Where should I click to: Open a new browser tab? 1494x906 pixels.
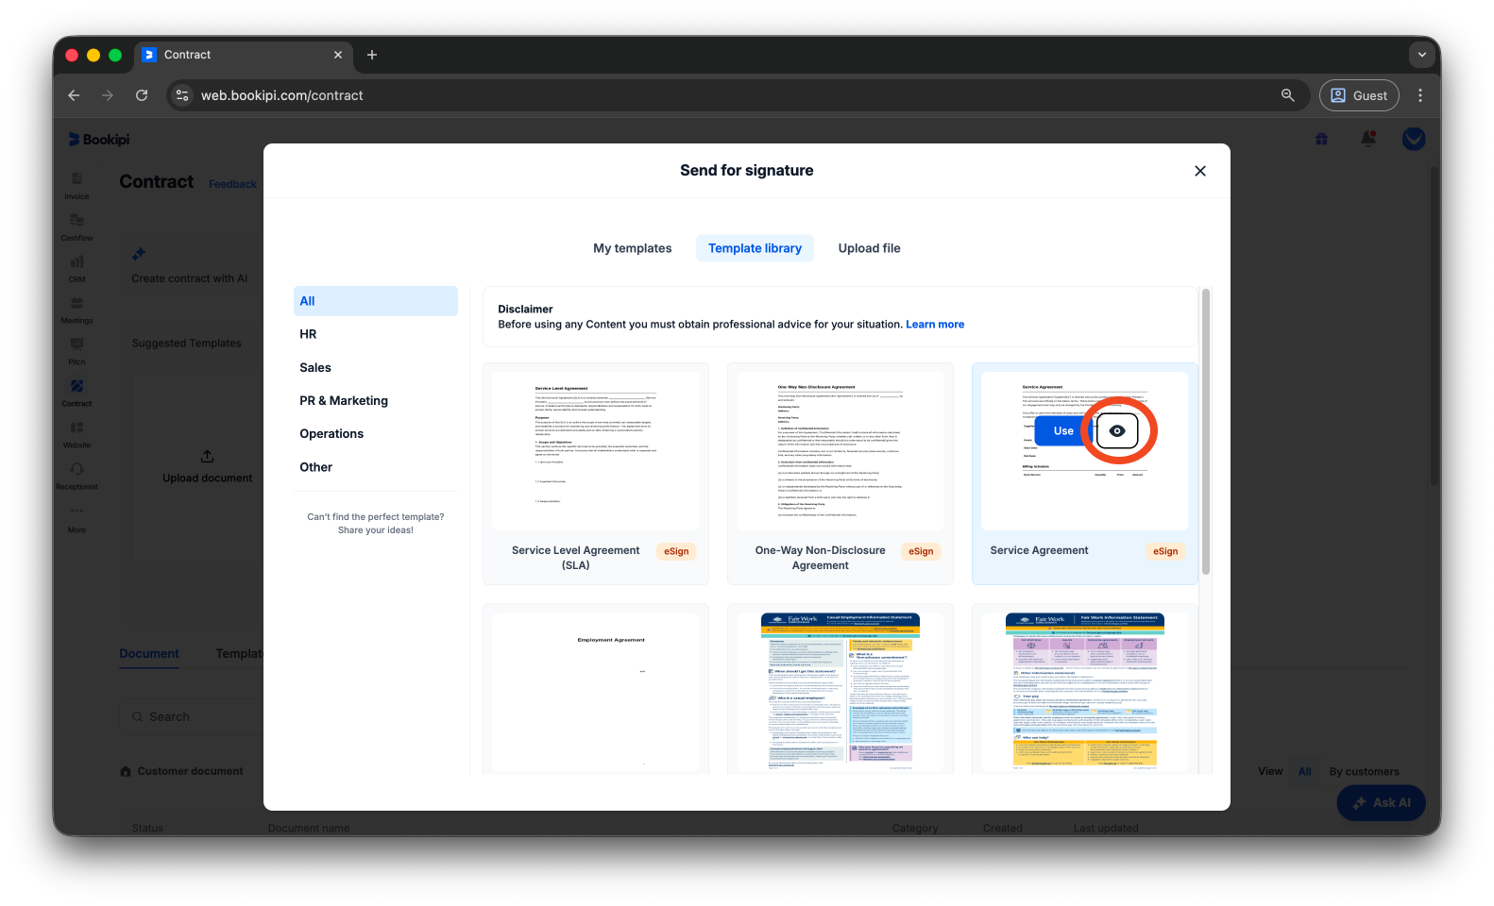[372, 55]
